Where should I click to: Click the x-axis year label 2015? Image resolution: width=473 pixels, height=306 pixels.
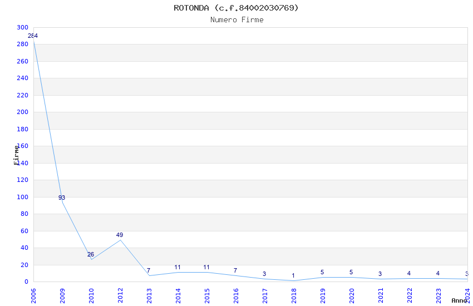(207, 296)
